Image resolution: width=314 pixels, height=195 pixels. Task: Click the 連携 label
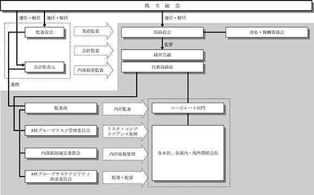(15, 85)
